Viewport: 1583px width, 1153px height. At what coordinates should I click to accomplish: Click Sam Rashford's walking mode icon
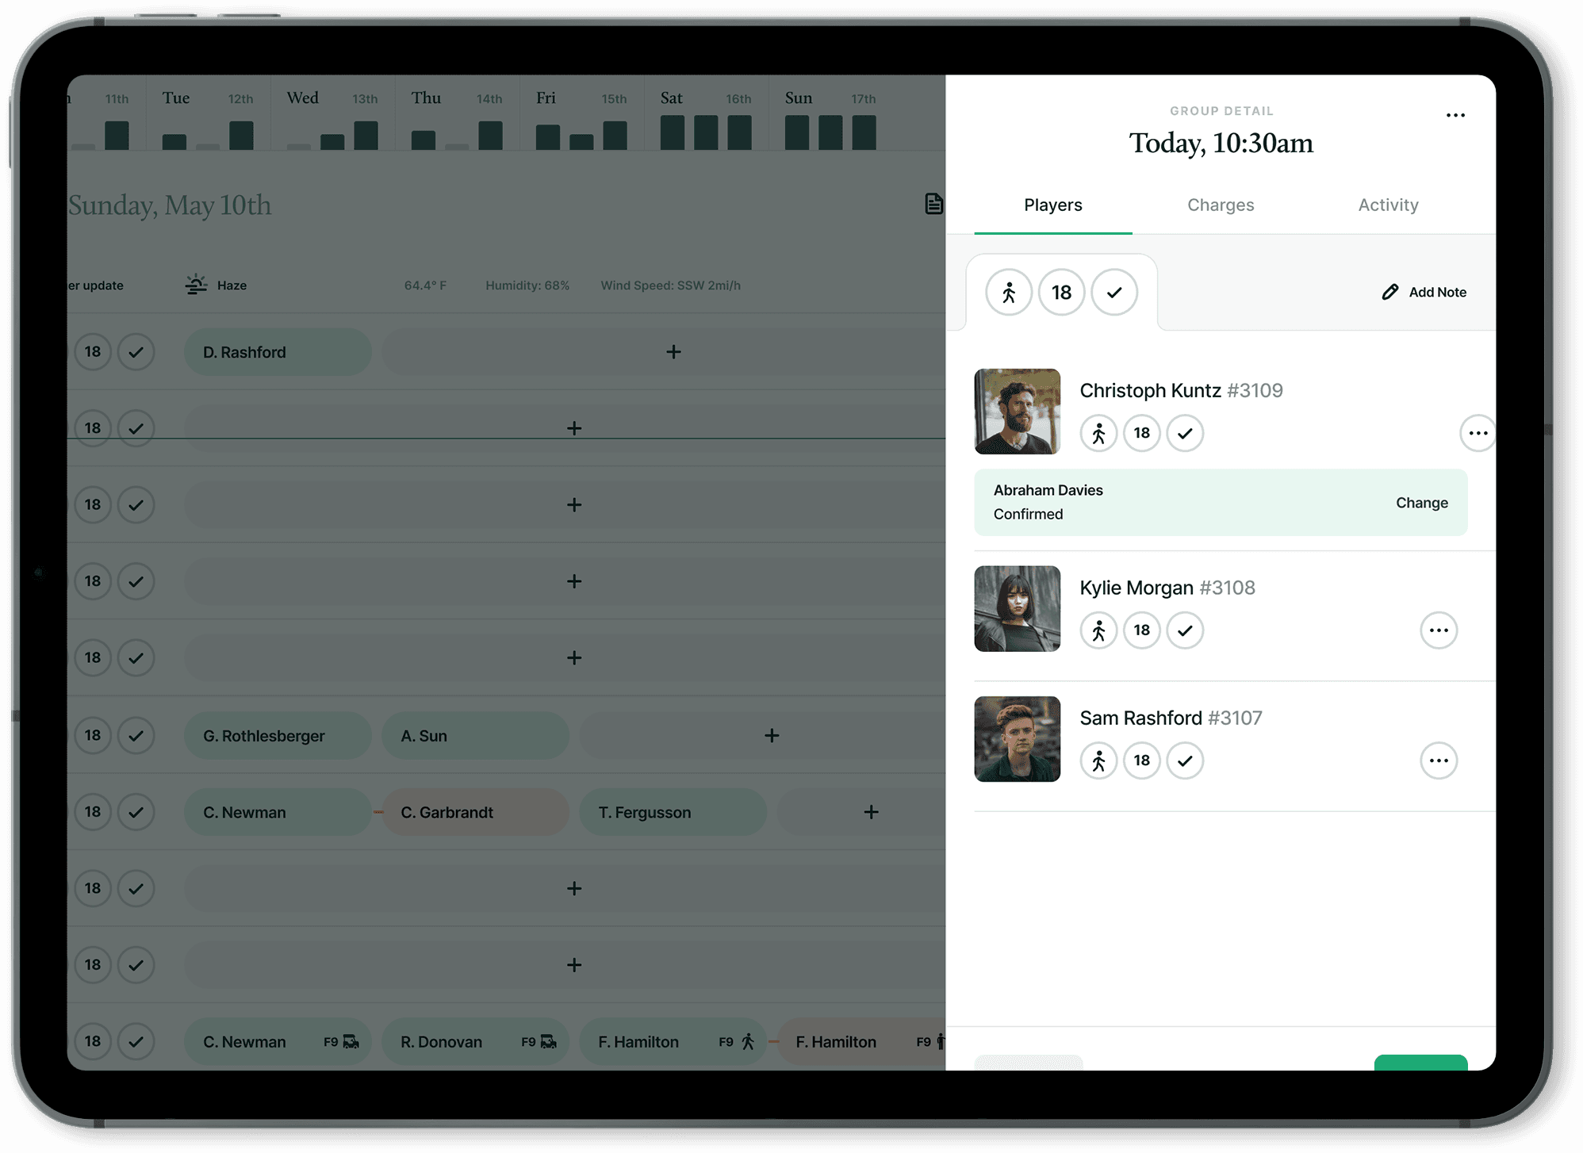(1098, 761)
